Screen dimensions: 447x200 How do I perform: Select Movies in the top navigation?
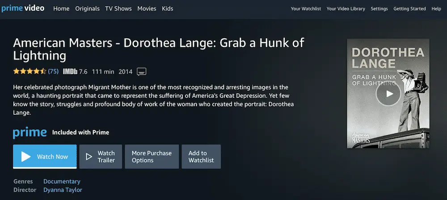(x=147, y=8)
